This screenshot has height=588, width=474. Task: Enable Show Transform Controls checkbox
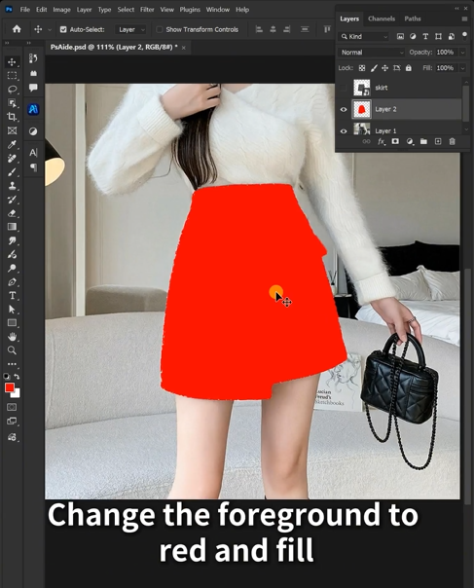(160, 29)
